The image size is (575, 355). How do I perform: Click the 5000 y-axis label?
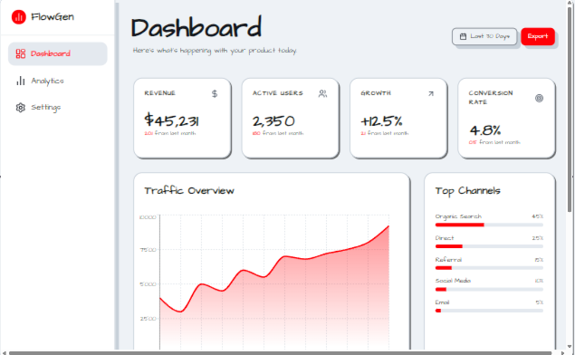pyautogui.click(x=149, y=284)
